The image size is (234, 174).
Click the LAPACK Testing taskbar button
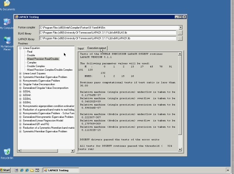point(61,170)
